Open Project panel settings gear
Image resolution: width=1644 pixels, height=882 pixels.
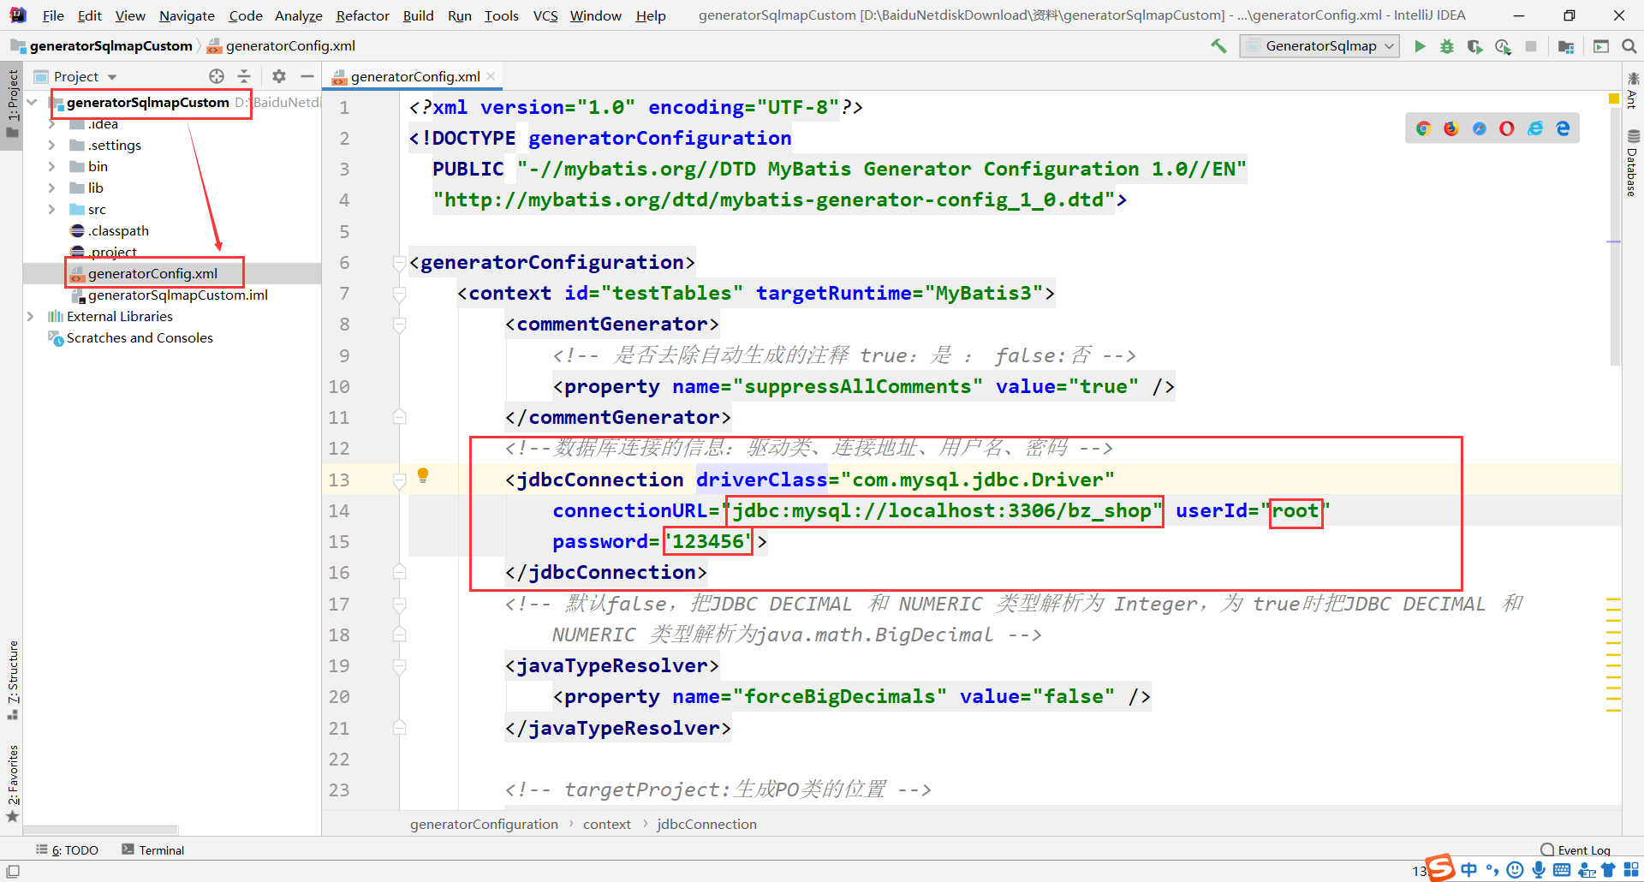tap(279, 76)
